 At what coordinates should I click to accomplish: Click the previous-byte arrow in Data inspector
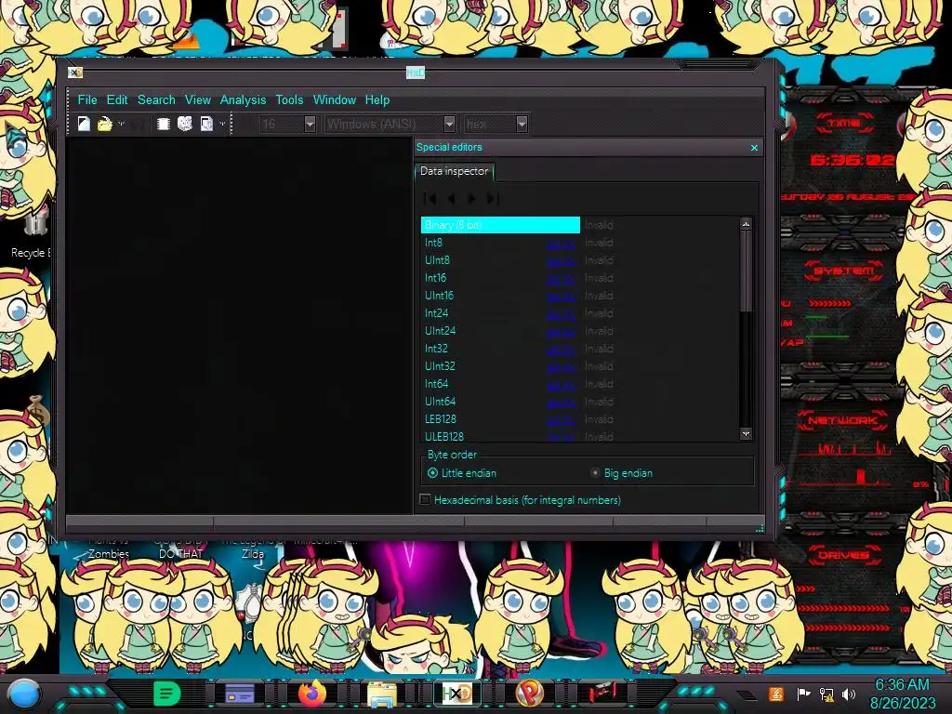(451, 199)
